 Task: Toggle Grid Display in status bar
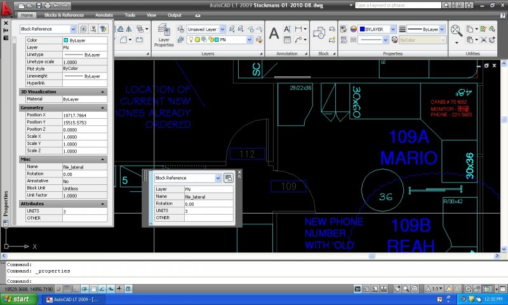[x=67, y=288]
